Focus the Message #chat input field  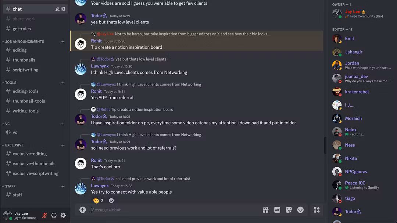(x=173, y=210)
